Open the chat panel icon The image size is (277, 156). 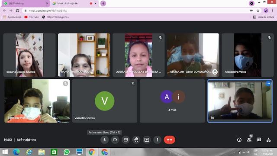tap(259, 140)
